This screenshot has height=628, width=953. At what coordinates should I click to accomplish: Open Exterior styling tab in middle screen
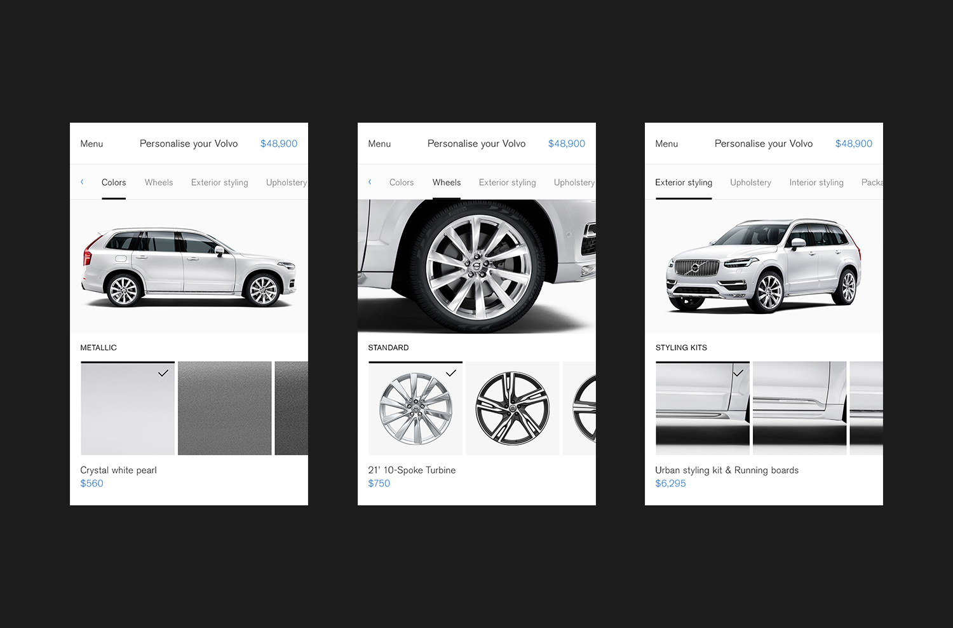(508, 182)
